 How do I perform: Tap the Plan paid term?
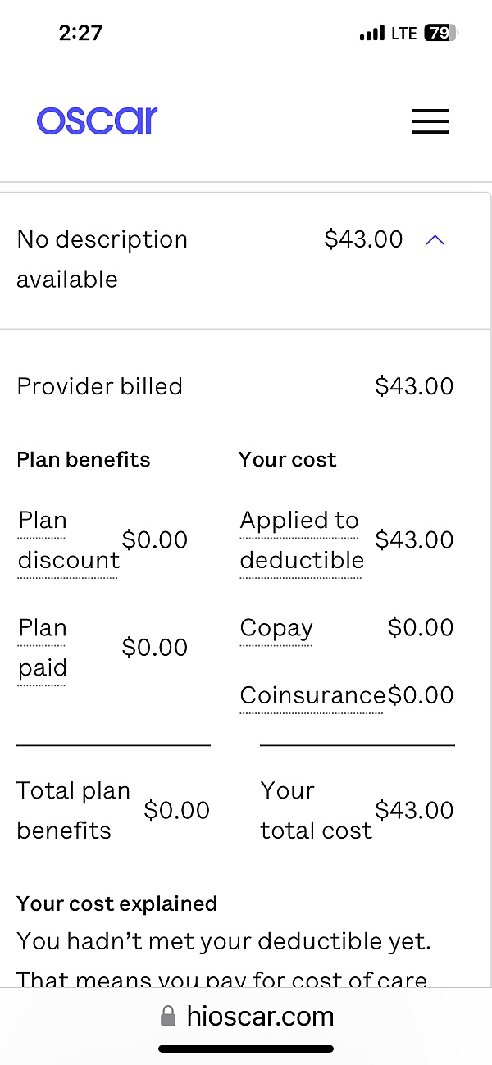click(43, 648)
